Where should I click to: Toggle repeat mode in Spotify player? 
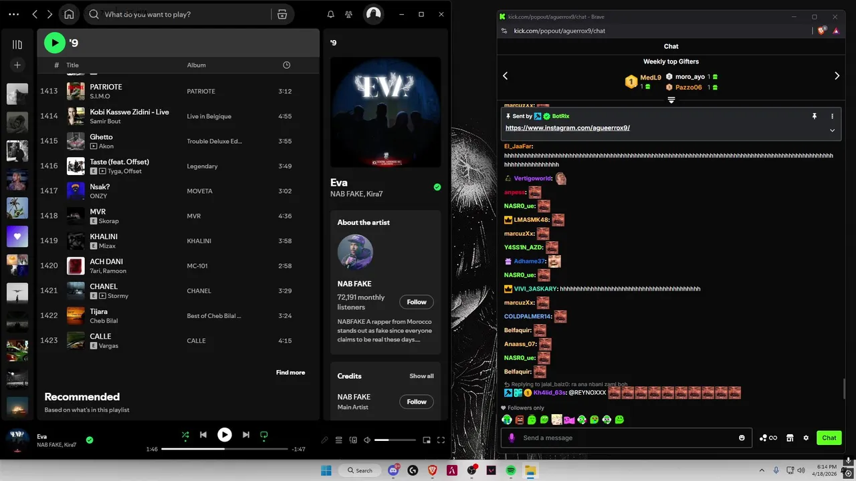[x=263, y=435]
